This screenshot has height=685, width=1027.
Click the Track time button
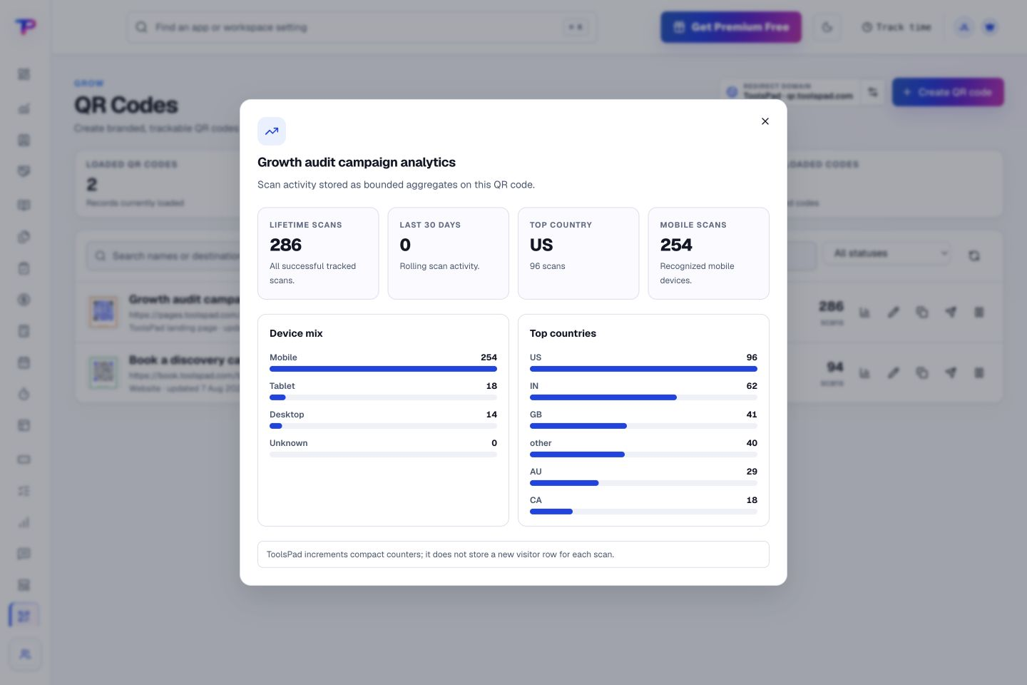(896, 27)
